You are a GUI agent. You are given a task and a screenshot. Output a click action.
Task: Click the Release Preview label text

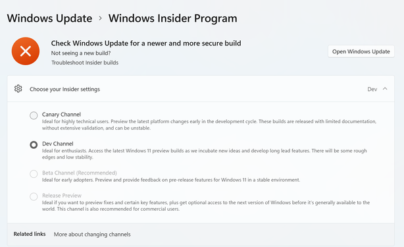coord(62,196)
